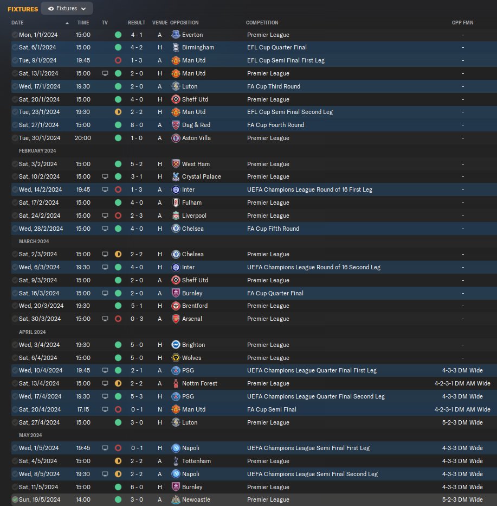Click the Wolves club badge
This screenshot has height=506, width=497.
(176, 358)
